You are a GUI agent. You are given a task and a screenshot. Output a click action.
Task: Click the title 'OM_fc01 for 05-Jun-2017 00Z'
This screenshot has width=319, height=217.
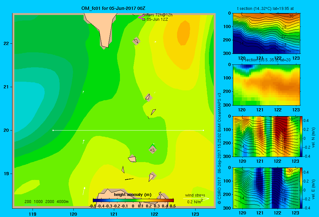tap(113, 8)
